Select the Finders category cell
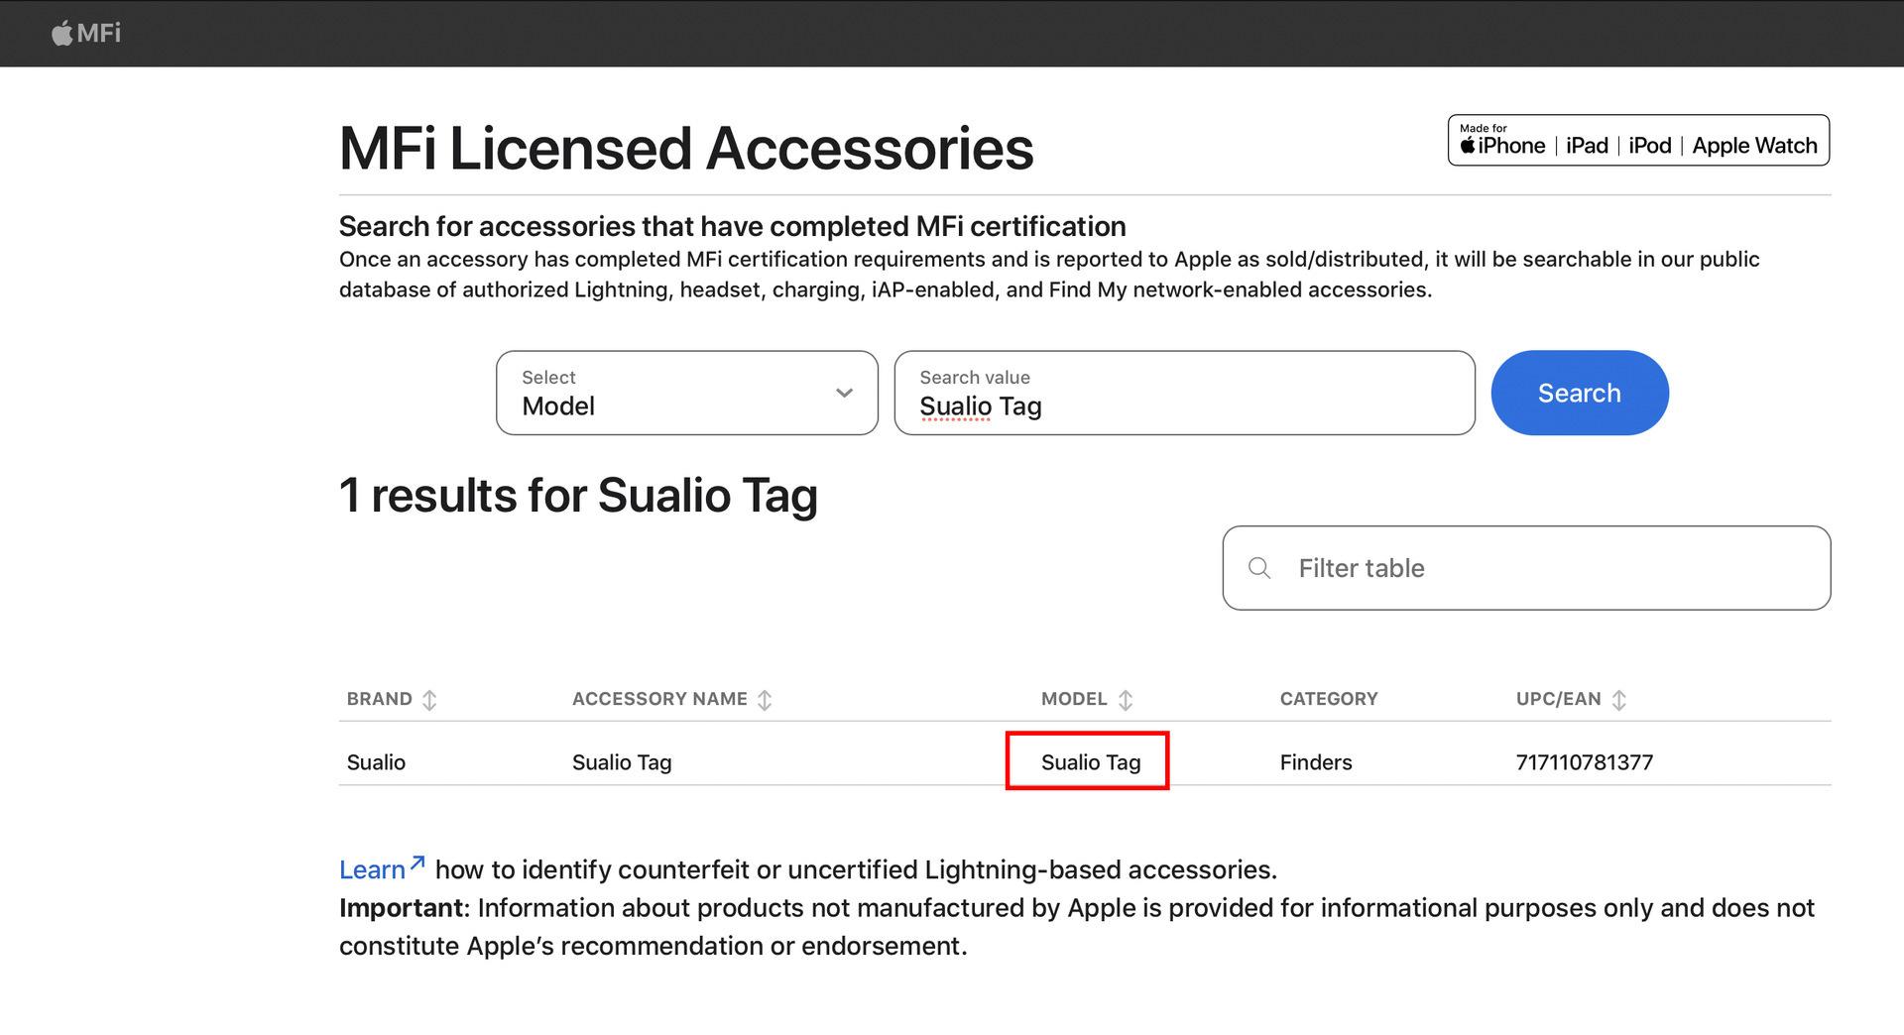This screenshot has width=1904, height=1035. [x=1316, y=762]
